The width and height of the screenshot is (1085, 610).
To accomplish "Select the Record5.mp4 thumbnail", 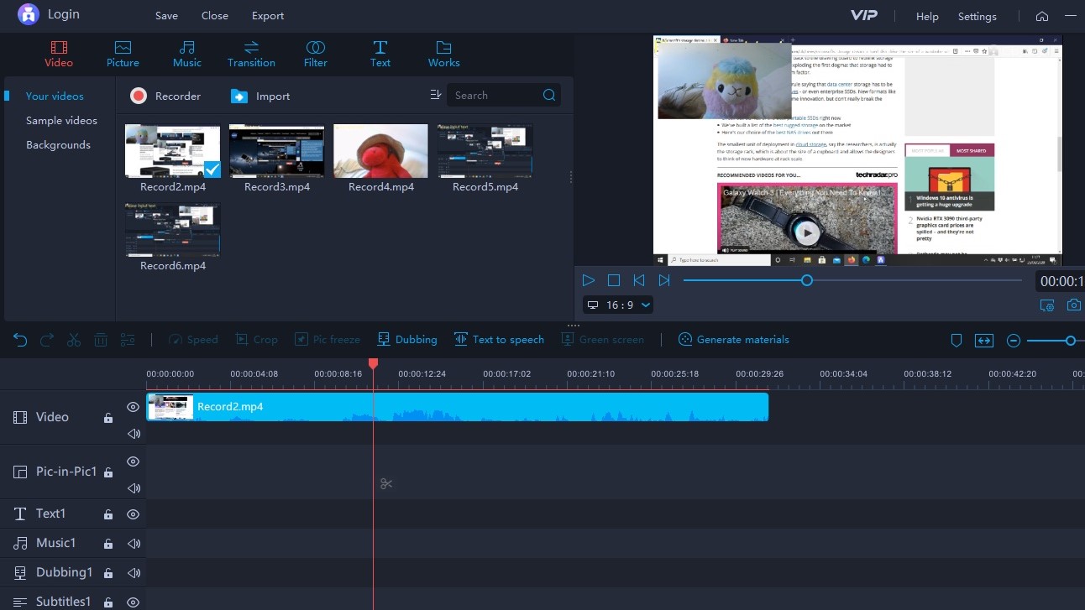I will [x=485, y=151].
